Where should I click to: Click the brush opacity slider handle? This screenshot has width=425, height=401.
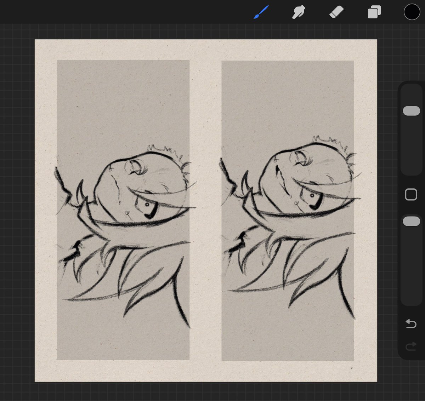(411, 222)
